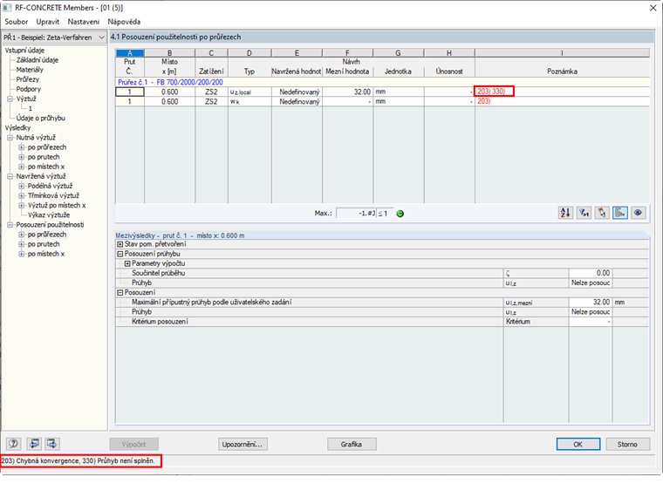
Task: Click the green status indicator next to Max.
Action: (400, 214)
